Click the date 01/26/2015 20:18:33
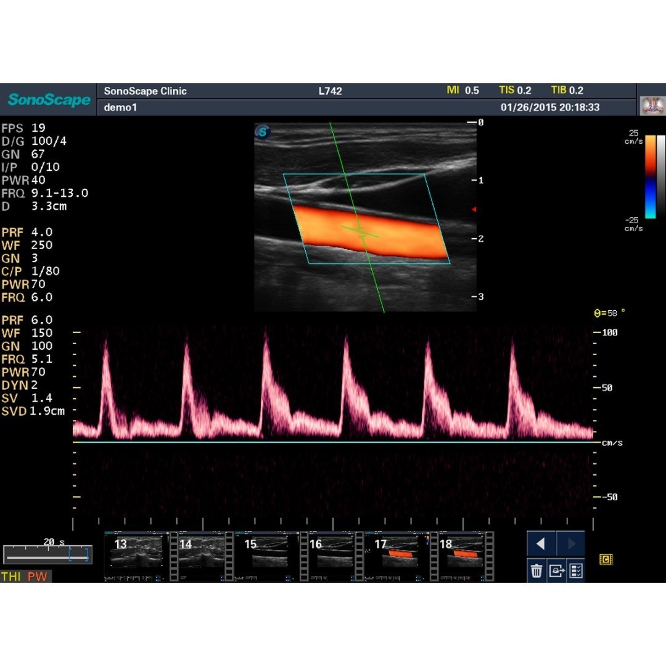Image resolution: width=666 pixels, height=666 pixels. click(x=550, y=107)
